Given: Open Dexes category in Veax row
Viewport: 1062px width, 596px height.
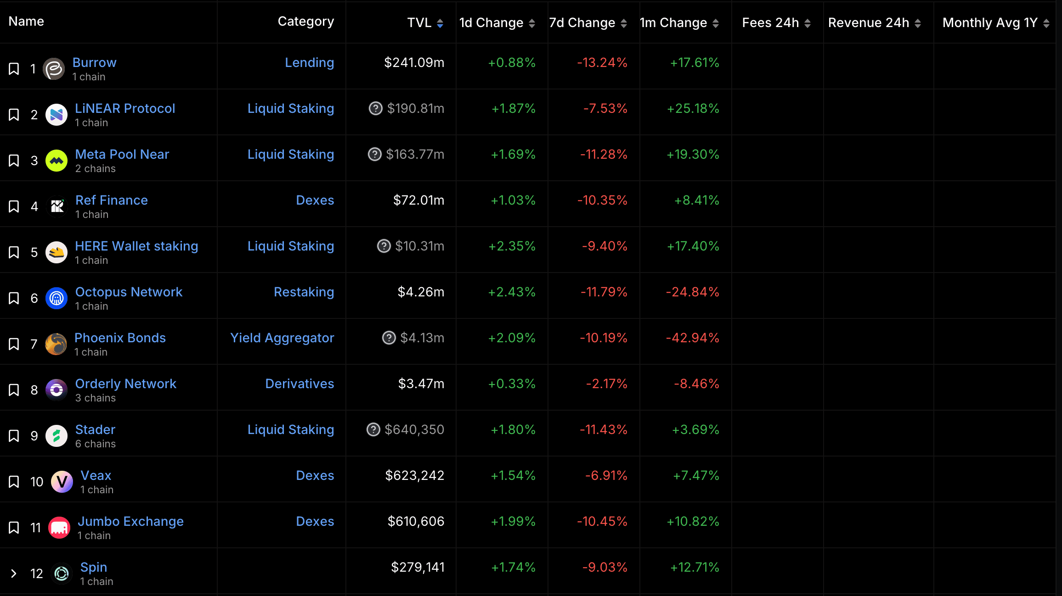Looking at the screenshot, I should click(x=315, y=475).
